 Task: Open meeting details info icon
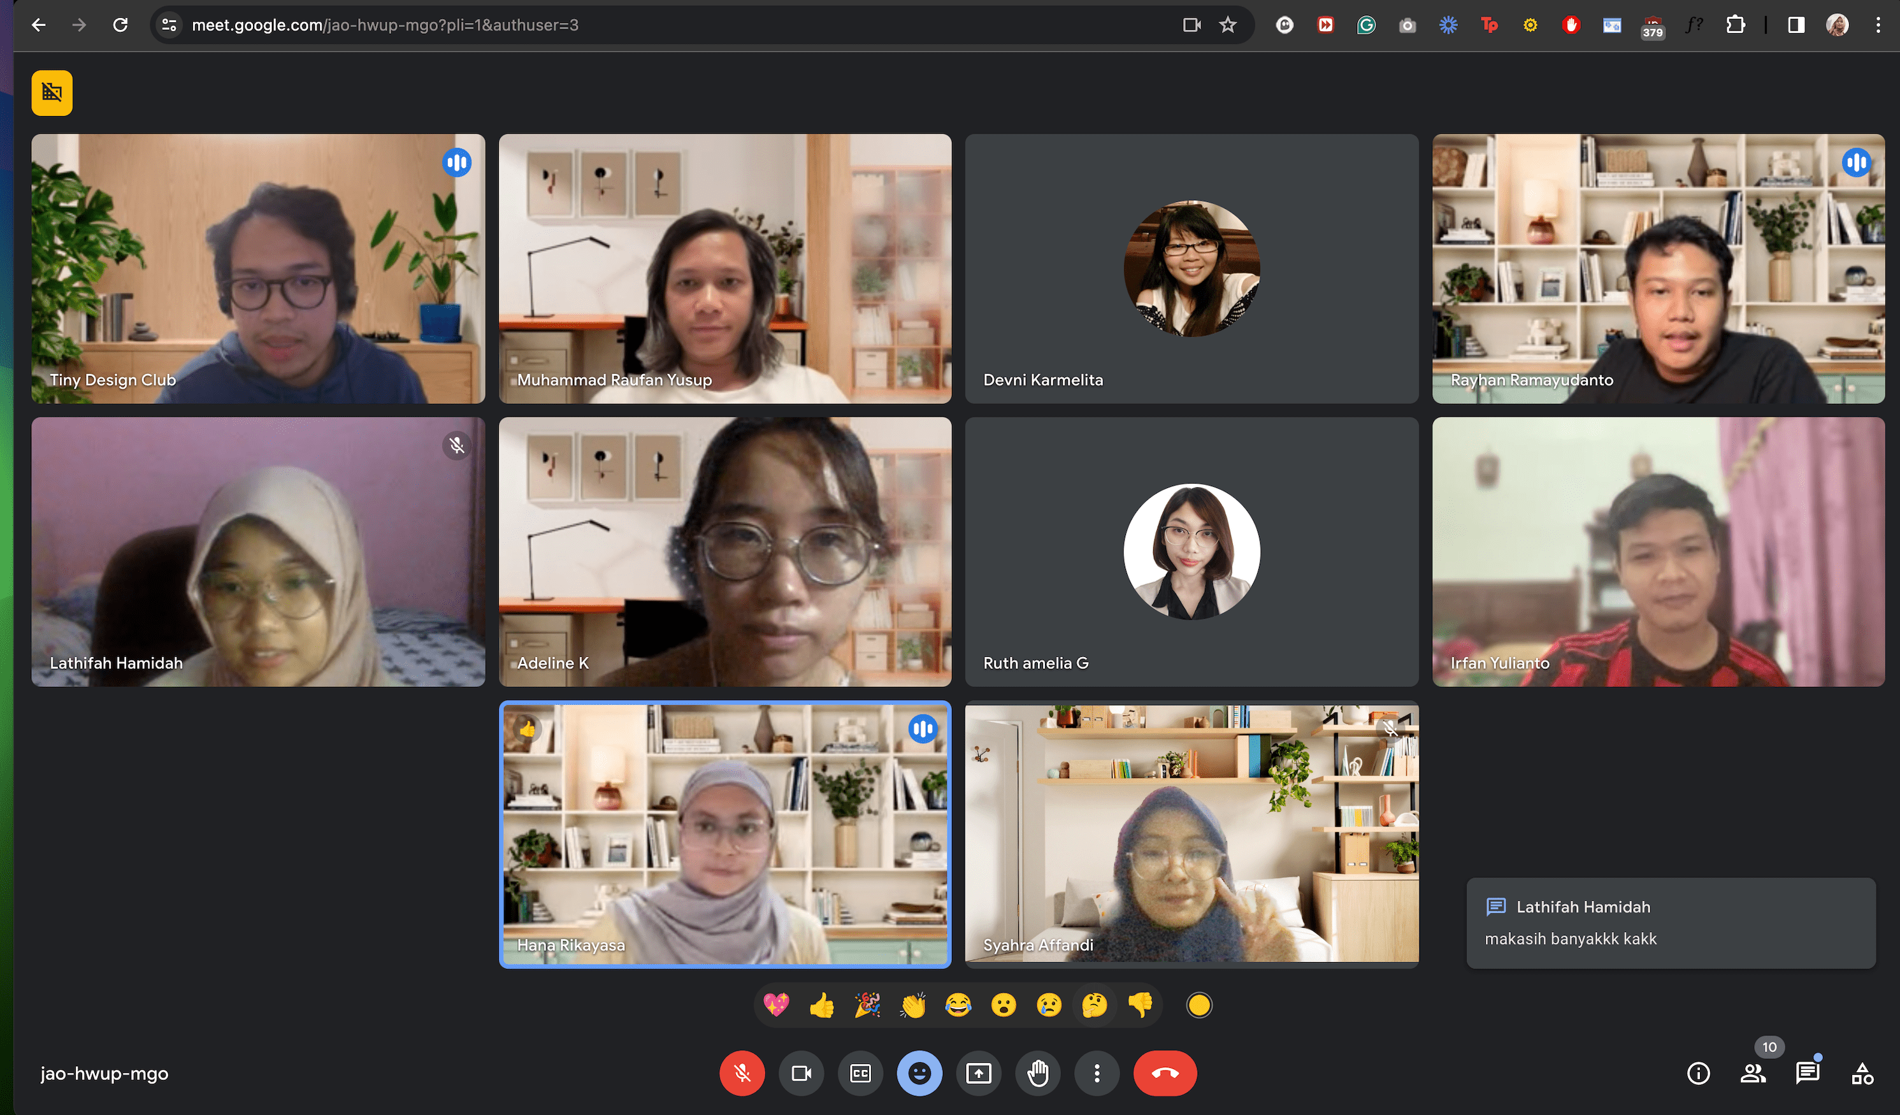pyautogui.click(x=1698, y=1073)
